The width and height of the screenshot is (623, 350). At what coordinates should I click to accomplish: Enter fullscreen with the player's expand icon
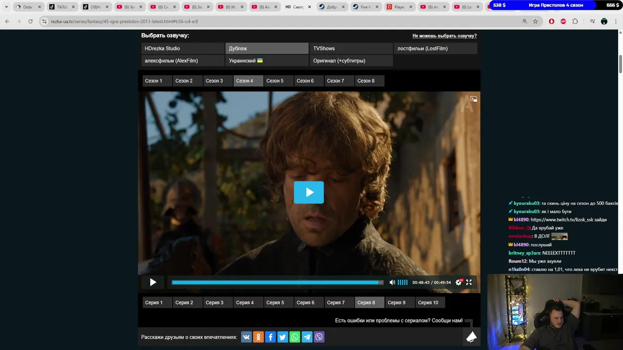tap(469, 282)
